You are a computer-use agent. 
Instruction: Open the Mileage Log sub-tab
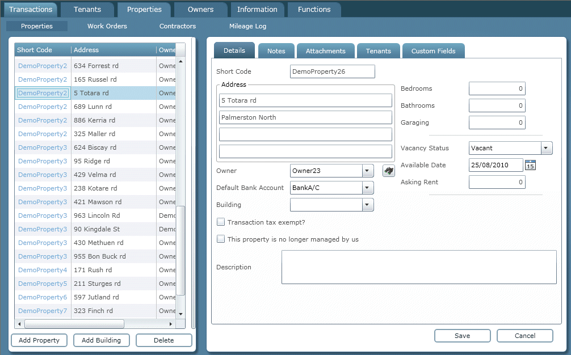[247, 26]
